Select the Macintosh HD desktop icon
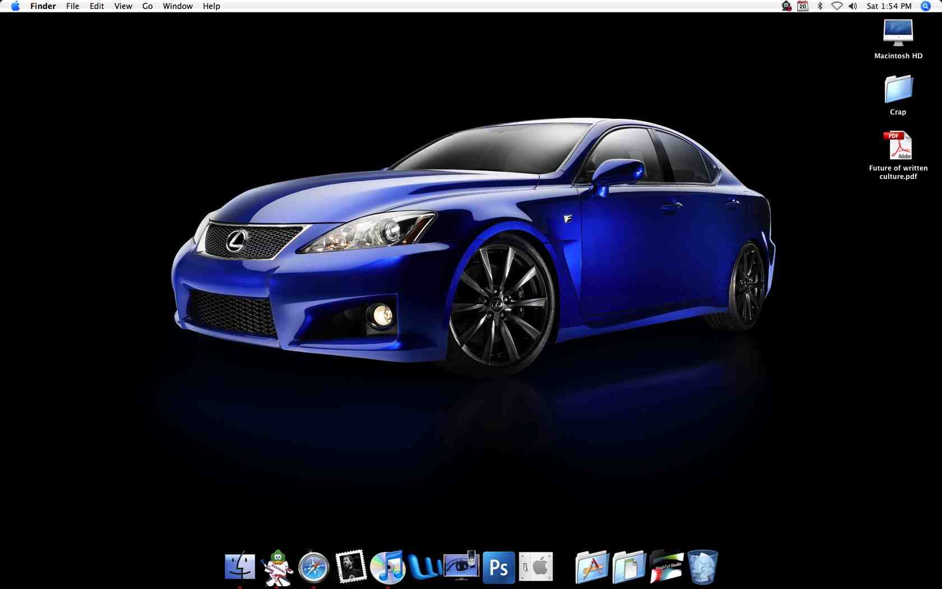 pos(898,33)
